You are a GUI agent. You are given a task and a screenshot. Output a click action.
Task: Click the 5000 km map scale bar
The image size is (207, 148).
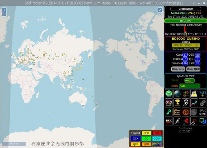14,143
